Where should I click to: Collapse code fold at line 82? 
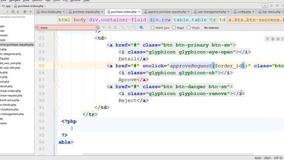click(x=57, y=45)
